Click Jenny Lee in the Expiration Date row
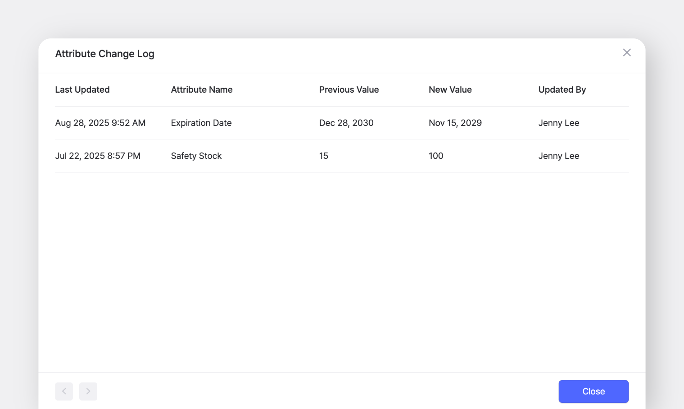Viewport: 684px width, 409px height. pos(559,123)
